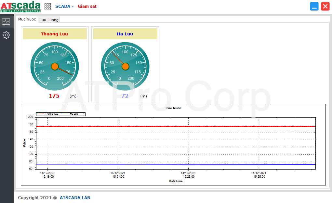The image size is (332, 203).
Task: Open the ATSCADA LAB footer link
Action: coord(75,197)
